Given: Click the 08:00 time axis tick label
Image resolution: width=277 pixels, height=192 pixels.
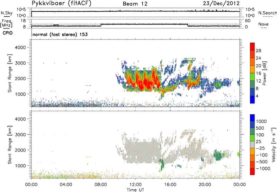Looking at the screenshot, I should [x=101, y=185].
